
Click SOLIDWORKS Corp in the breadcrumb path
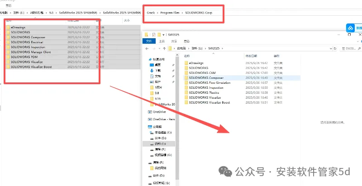pos(199,13)
